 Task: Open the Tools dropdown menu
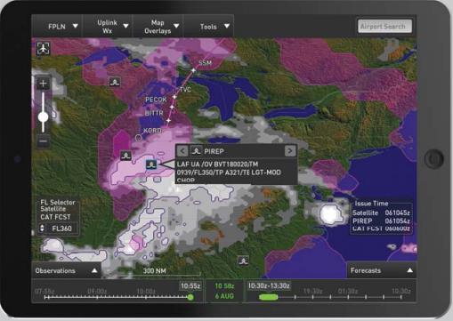point(209,27)
